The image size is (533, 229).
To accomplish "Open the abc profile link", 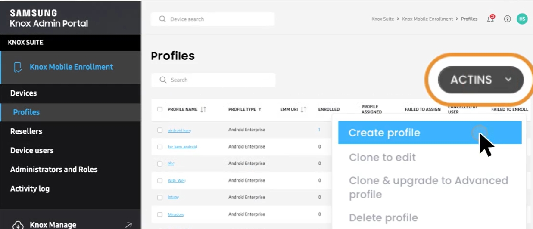I will tap(171, 164).
